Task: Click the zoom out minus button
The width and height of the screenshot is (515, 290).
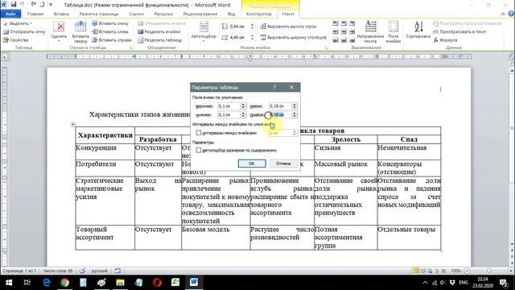Action: (x=467, y=271)
